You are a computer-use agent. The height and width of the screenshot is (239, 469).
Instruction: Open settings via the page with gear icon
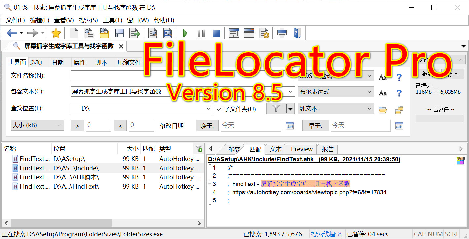[x=264, y=33]
